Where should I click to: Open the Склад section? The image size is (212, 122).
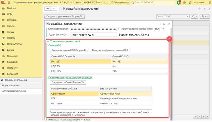point(10,32)
